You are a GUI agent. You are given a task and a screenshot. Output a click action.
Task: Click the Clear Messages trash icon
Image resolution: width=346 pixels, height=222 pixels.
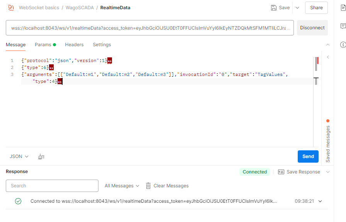(x=148, y=186)
